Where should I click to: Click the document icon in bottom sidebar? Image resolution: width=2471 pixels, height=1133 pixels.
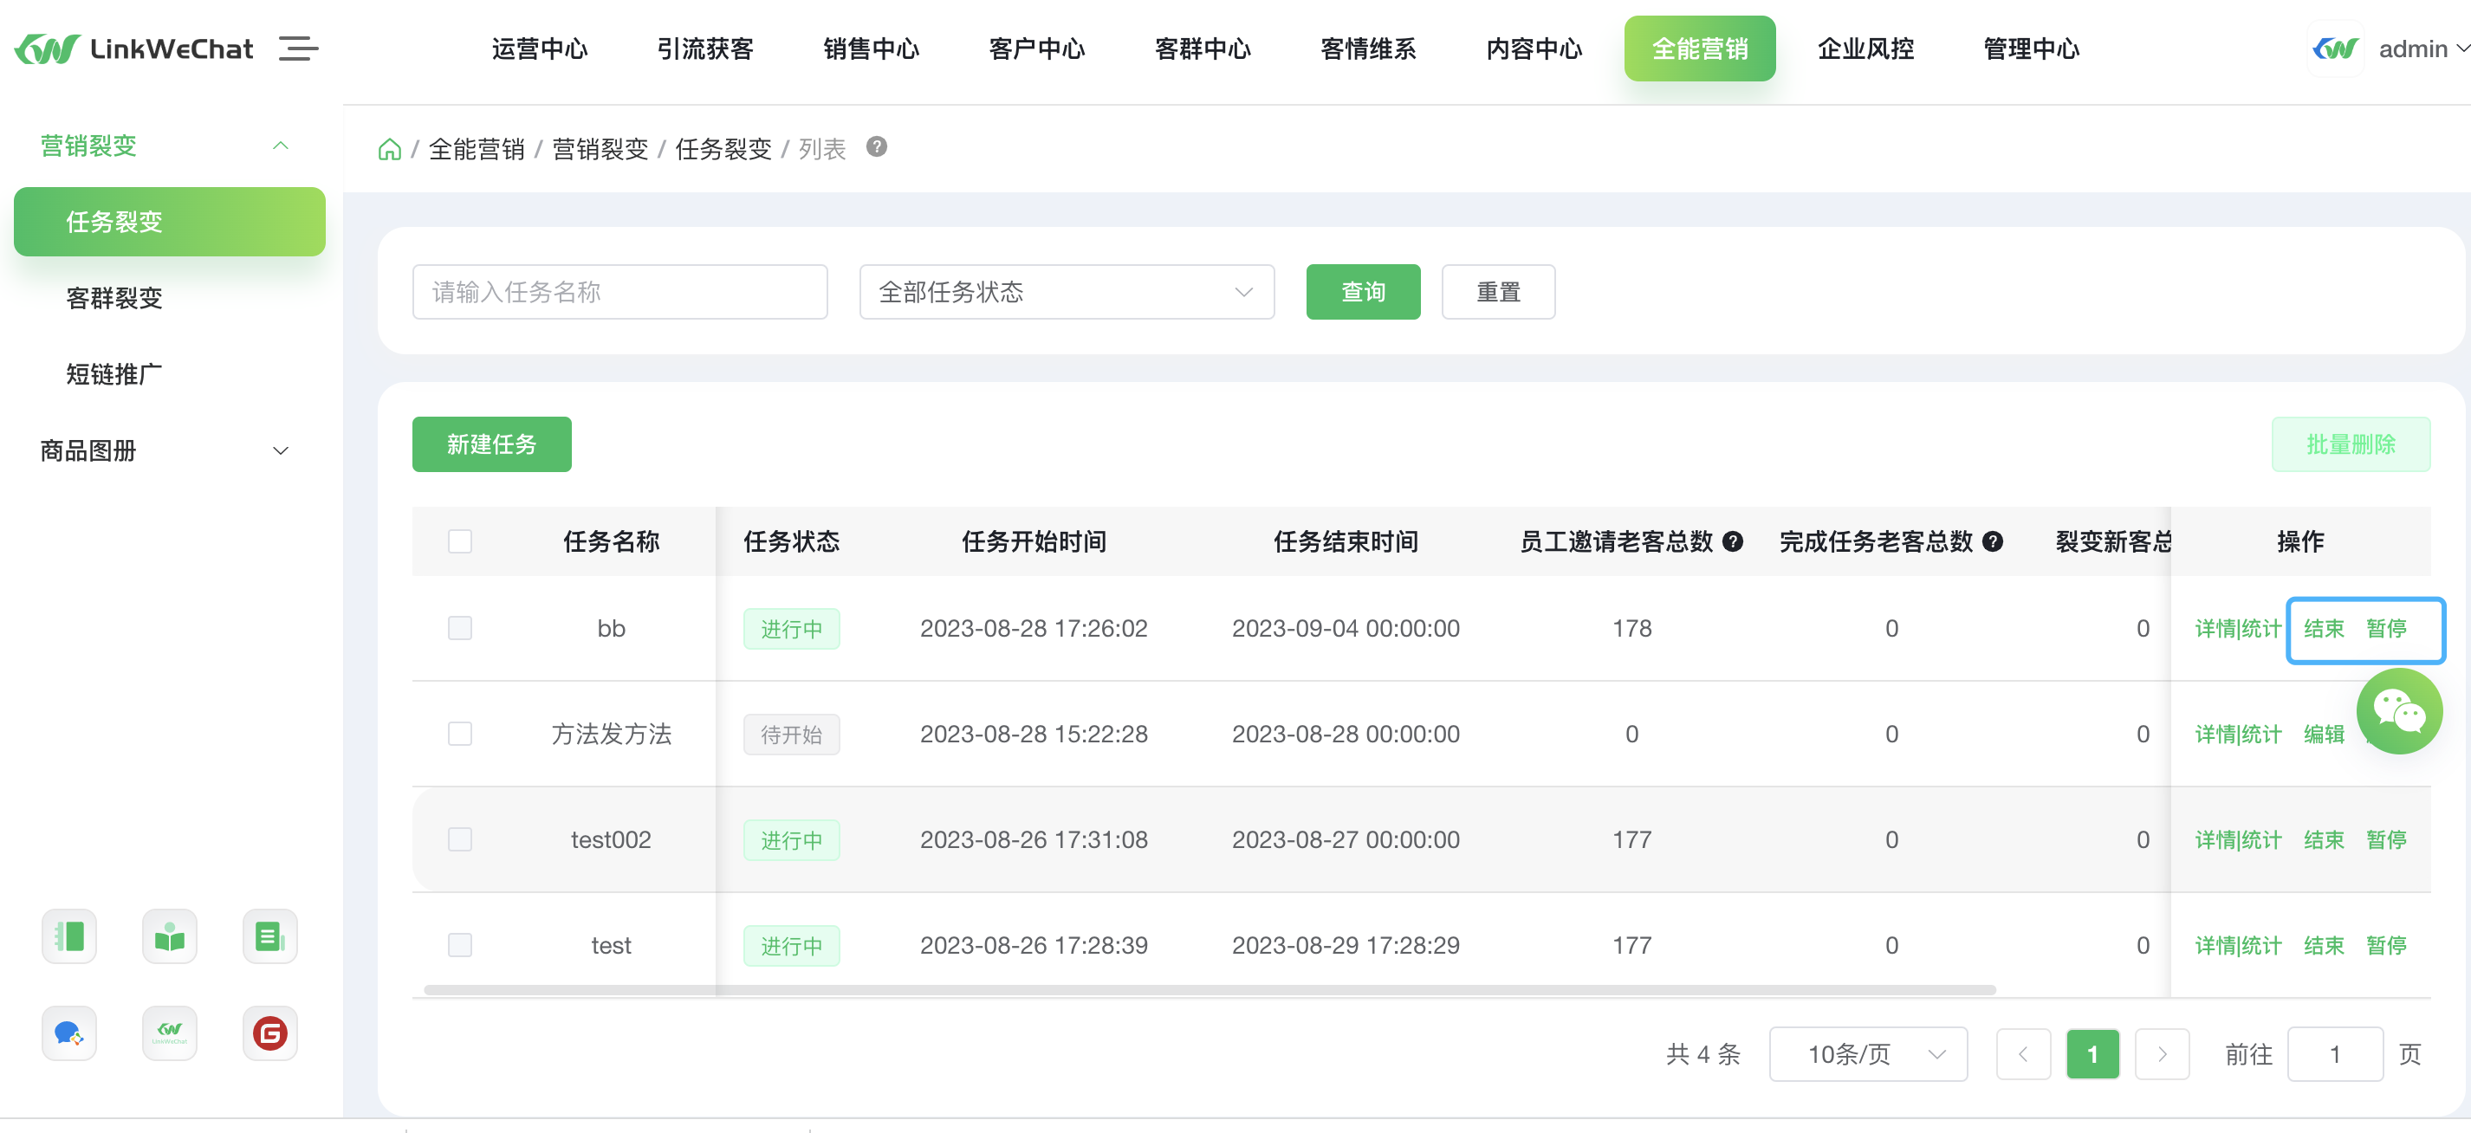(269, 936)
